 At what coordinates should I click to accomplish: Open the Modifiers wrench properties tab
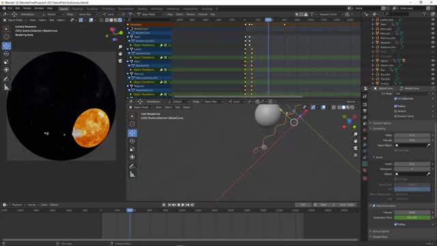365,144
